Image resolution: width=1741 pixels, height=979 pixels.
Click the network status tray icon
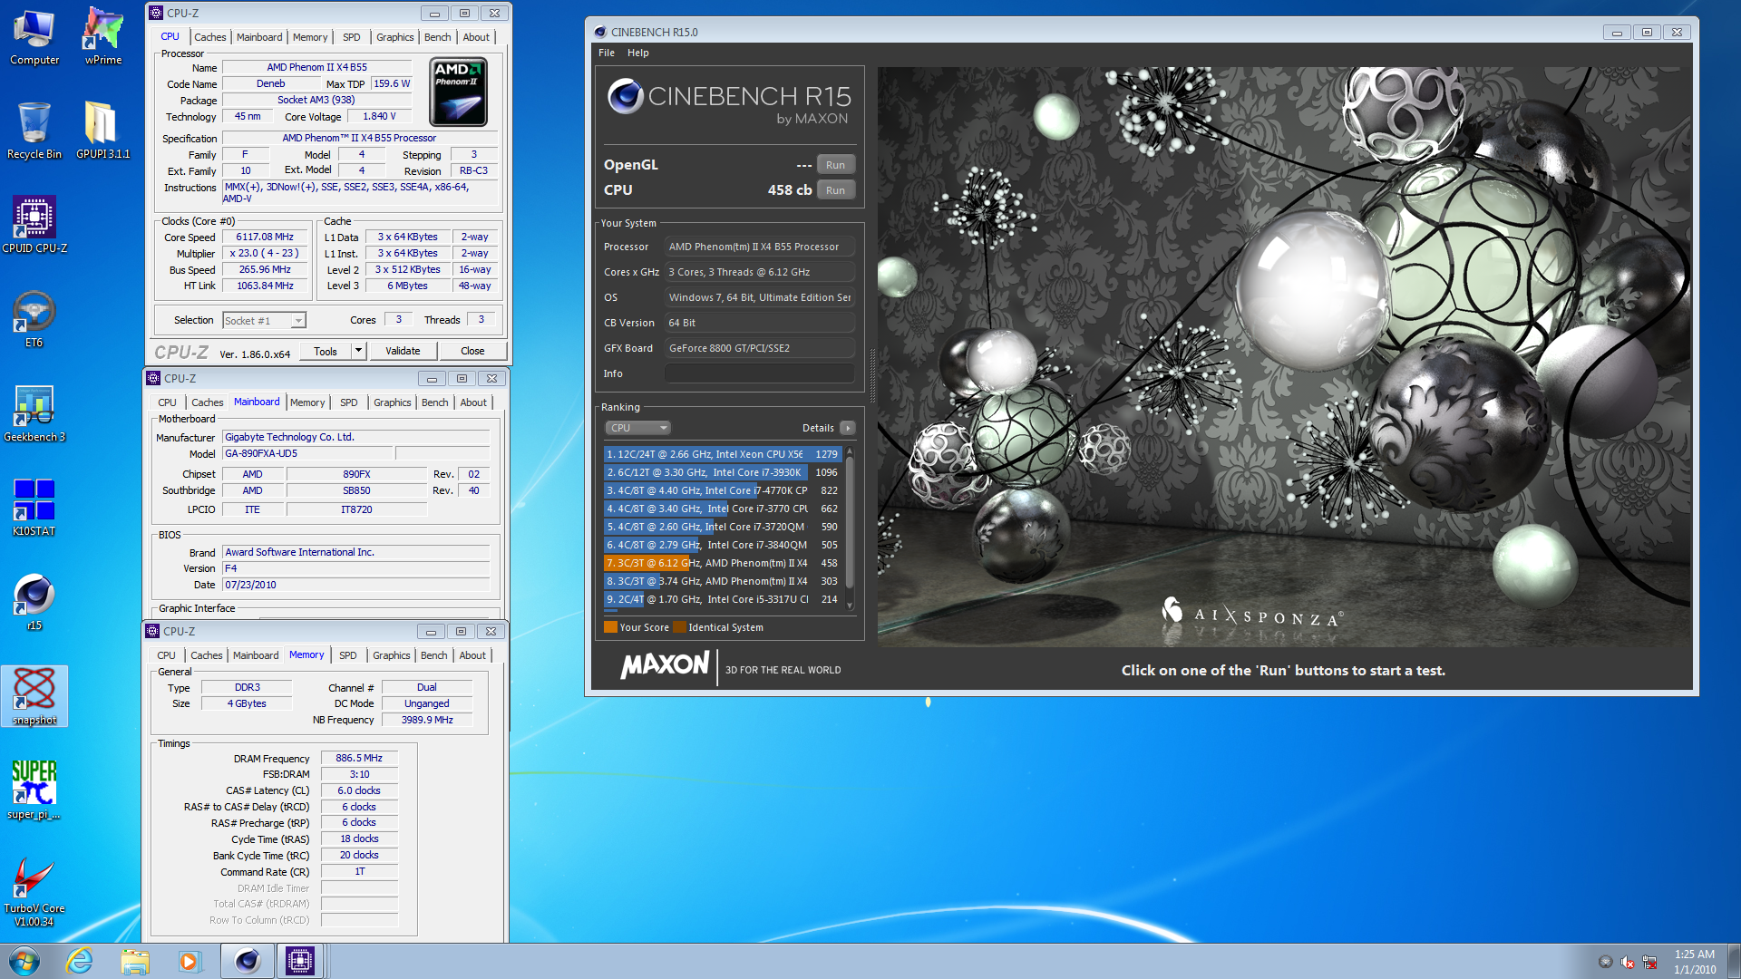1649,962
